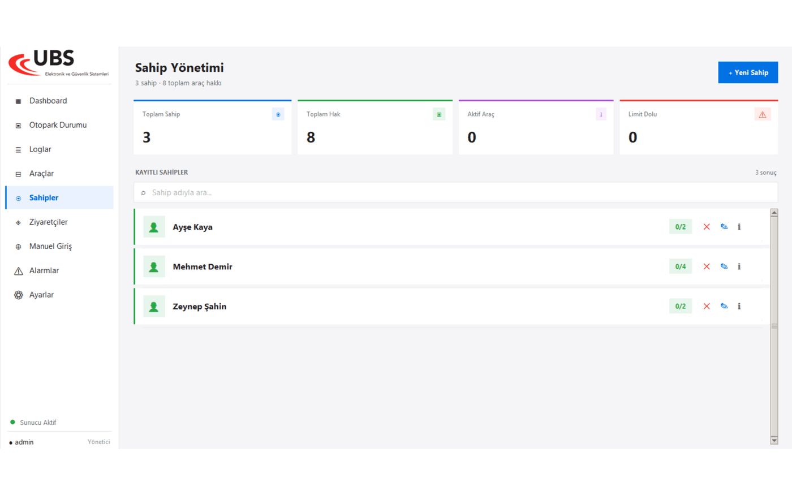Click the + Yeni Sahip button
792x495 pixels.
pos(748,72)
